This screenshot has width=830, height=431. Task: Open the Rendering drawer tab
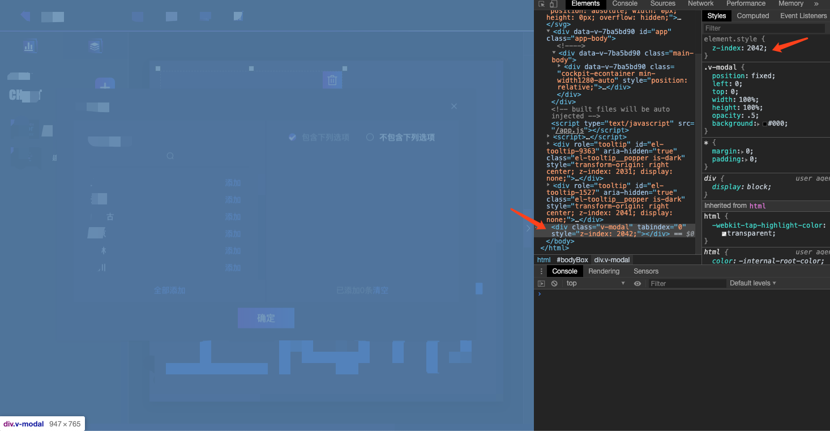[604, 271]
